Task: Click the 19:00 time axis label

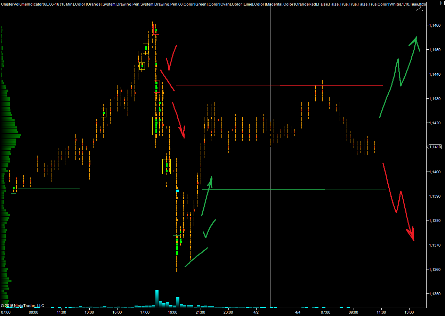Action: coord(173,312)
